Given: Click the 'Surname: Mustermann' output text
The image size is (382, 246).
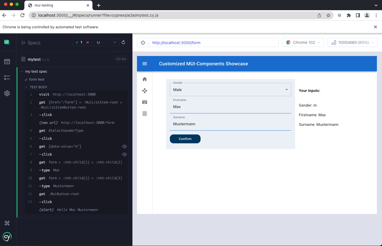Looking at the screenshot, I should pyautogui.click(x=318, y=124).
